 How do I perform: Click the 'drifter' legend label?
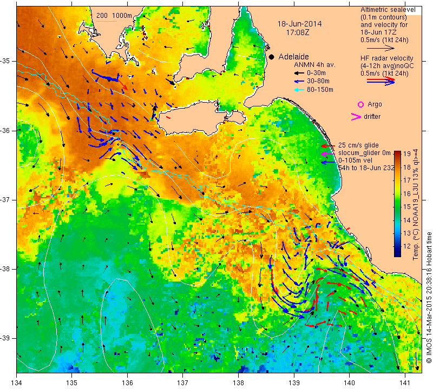tap(372, 117)
